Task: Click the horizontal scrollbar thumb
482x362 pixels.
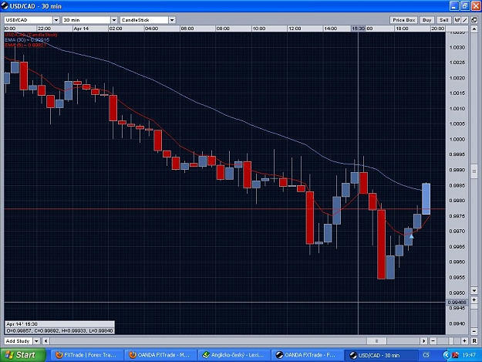Action: point(377,341)
